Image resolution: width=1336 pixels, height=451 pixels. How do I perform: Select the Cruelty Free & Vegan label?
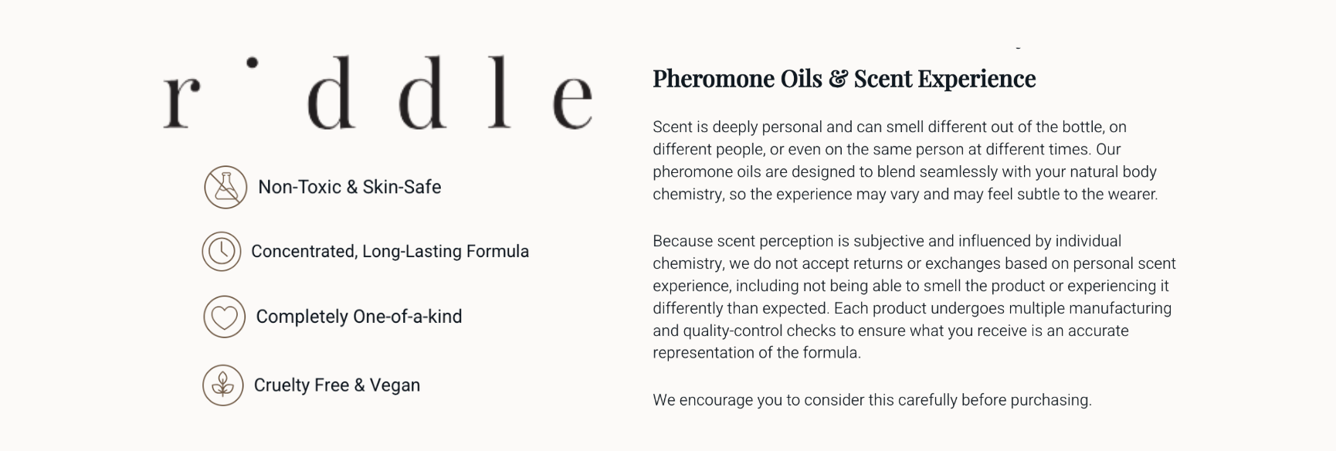click(x=337, y=385)
